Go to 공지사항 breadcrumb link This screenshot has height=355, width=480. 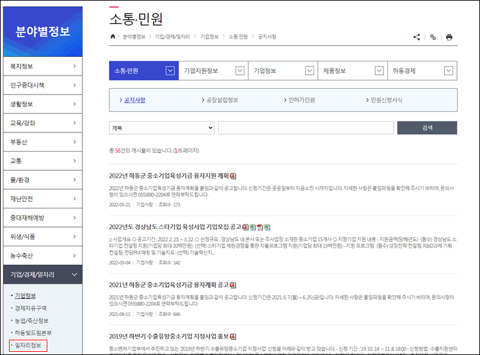(x=267, y=36)
